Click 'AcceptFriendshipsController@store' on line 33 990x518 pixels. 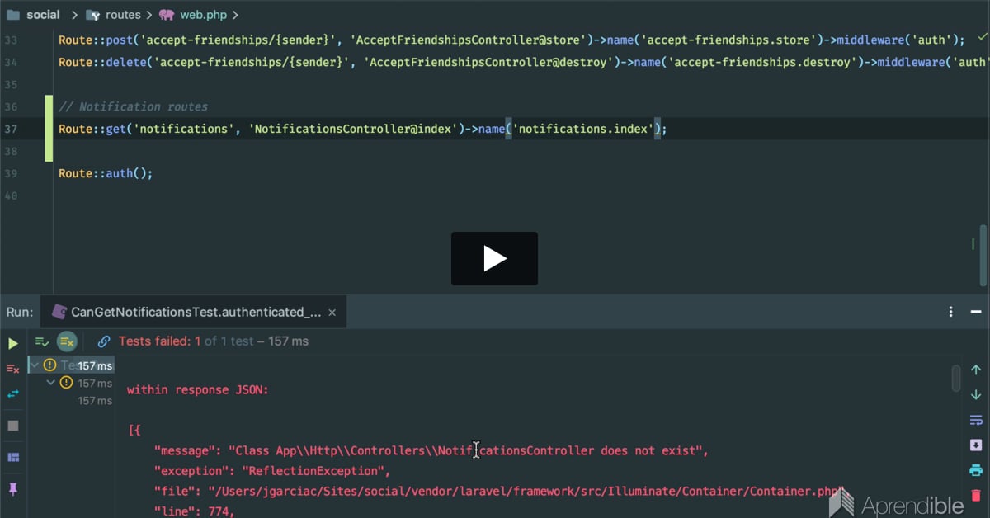469,40
